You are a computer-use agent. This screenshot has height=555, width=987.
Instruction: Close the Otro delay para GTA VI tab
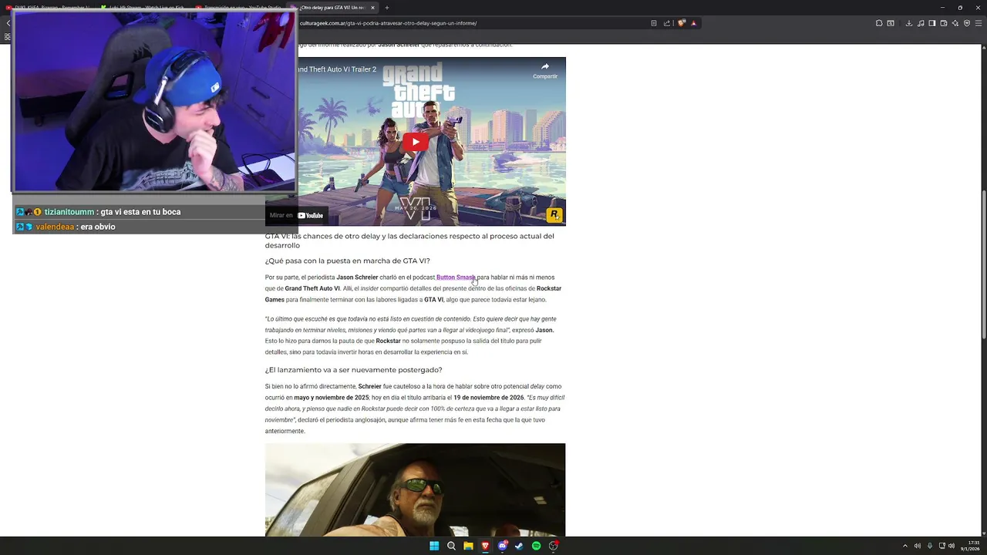click(x=372, y=8)
